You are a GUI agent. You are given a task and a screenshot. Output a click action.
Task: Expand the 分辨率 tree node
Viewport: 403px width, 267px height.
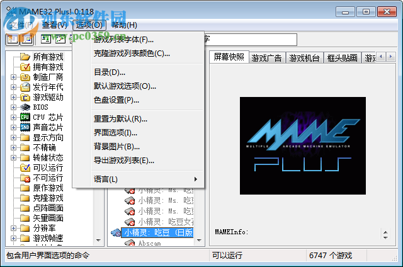[13, 228]
